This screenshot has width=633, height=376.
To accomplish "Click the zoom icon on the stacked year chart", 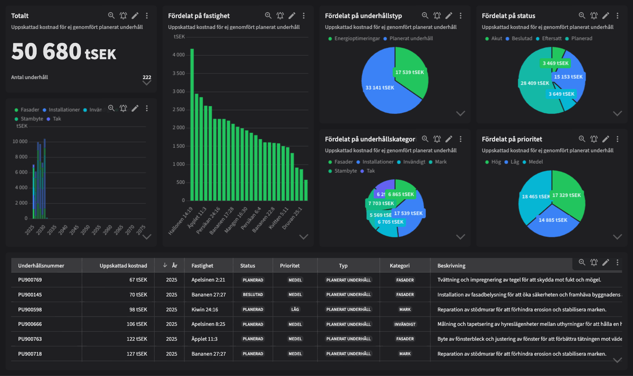I will [x=111, y=108].
